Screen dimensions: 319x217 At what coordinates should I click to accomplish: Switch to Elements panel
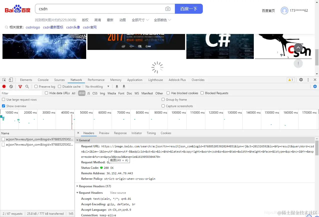pos(26,80)
